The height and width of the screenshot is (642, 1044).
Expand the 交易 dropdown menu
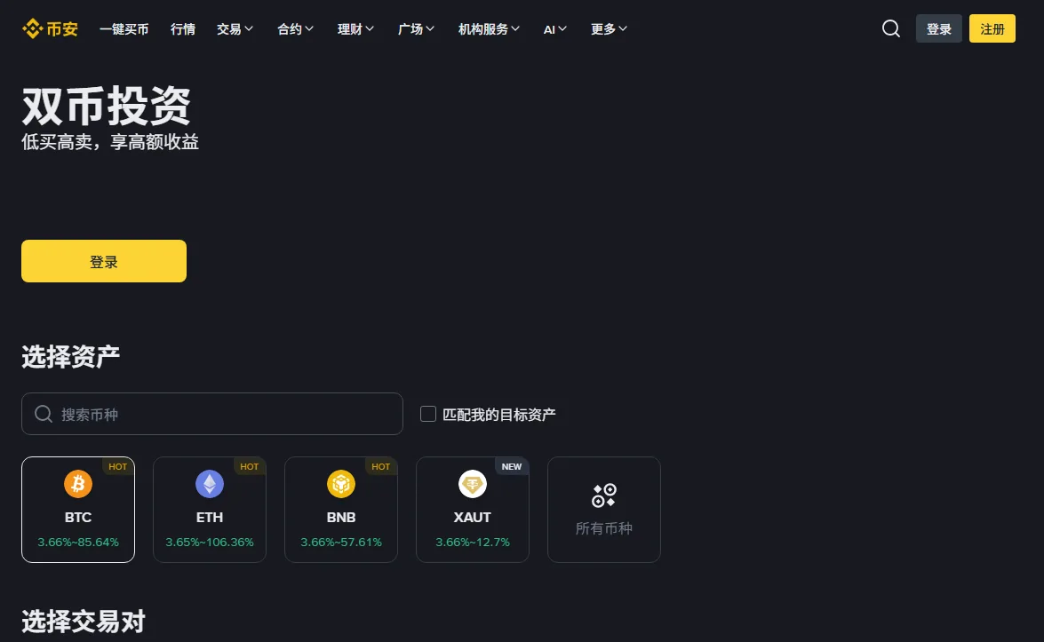235,28
